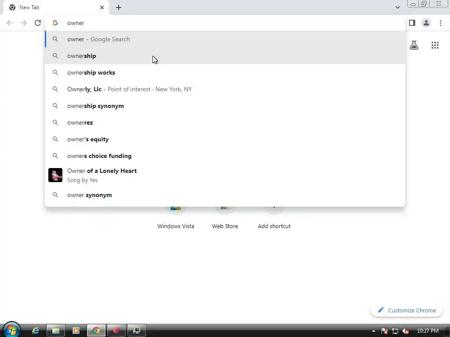Click the Customize Chrome button
The image size is (450, 337).
coord(406,310)
